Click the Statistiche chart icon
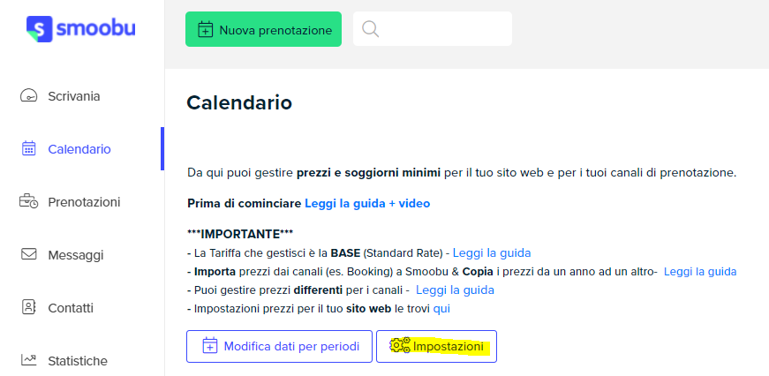The width and height of the screenshot is (769, 376). coord(28,360)
